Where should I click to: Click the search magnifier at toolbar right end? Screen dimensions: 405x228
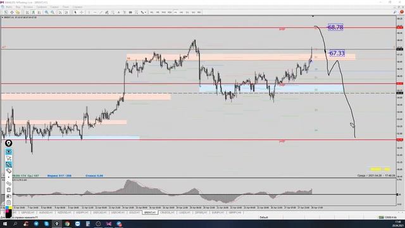395,12
